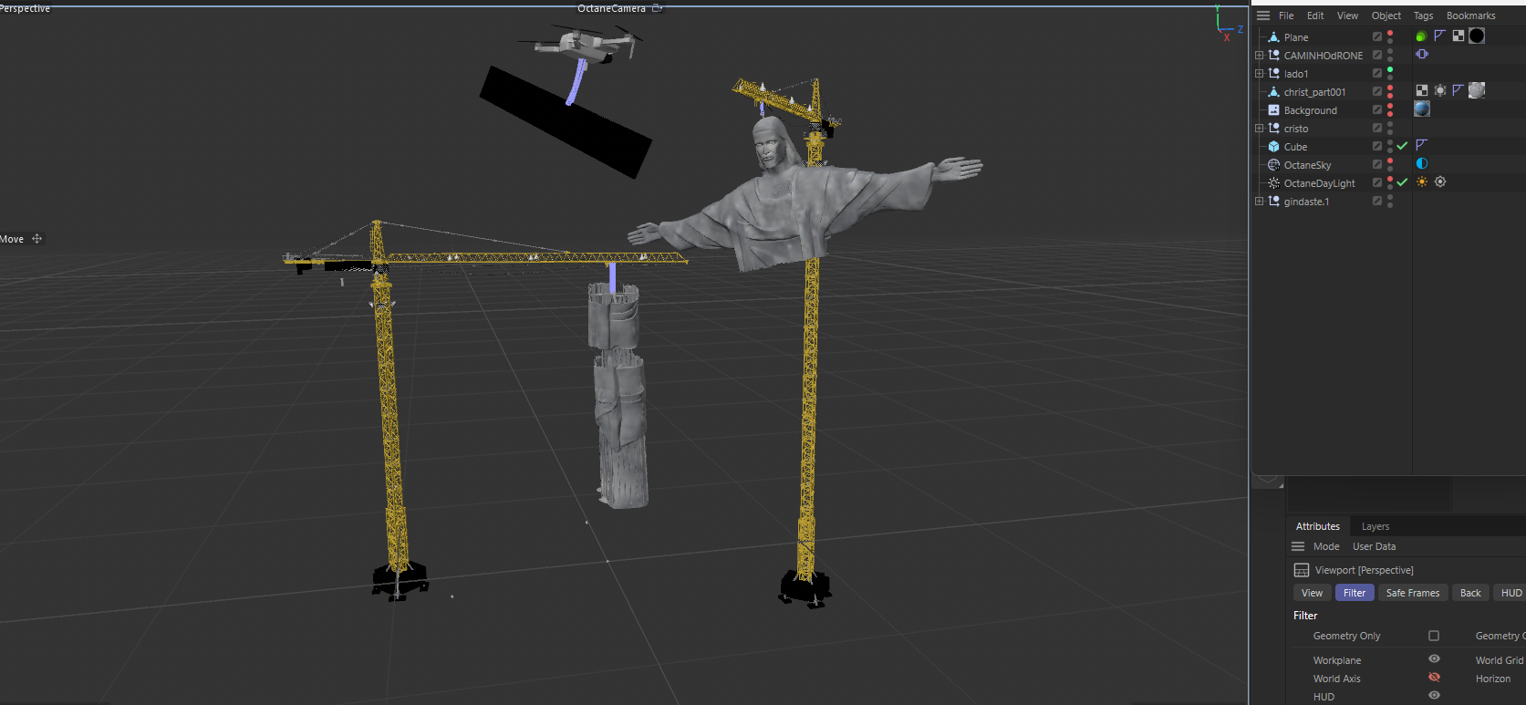Click the CAMINHOdRONE null object icon
Viewport: 1526px width, 705px height.
[1273, 56]
